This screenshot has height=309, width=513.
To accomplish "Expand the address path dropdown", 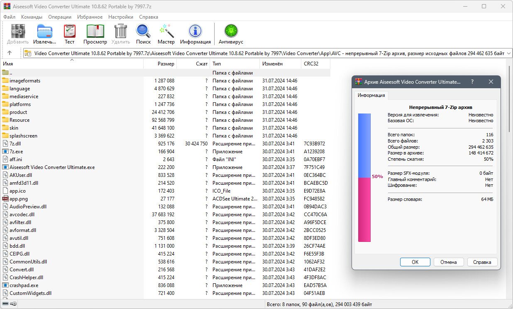I will 508,53.
